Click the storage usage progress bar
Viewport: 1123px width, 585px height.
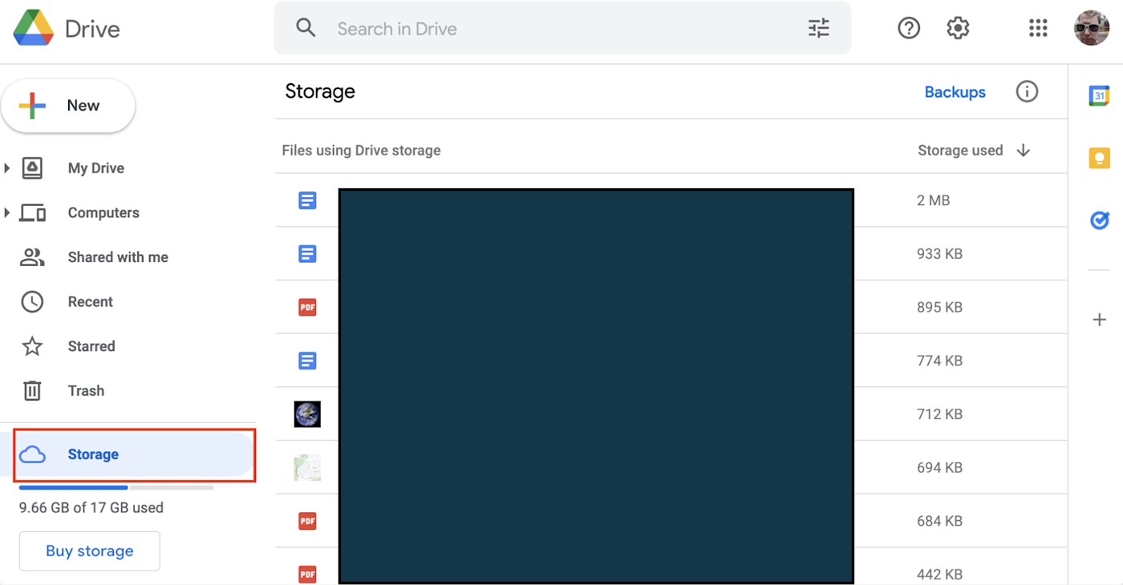tap(116, 487)
